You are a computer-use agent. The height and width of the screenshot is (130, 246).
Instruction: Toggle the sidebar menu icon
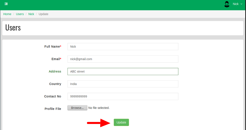(x=6, y=4)
